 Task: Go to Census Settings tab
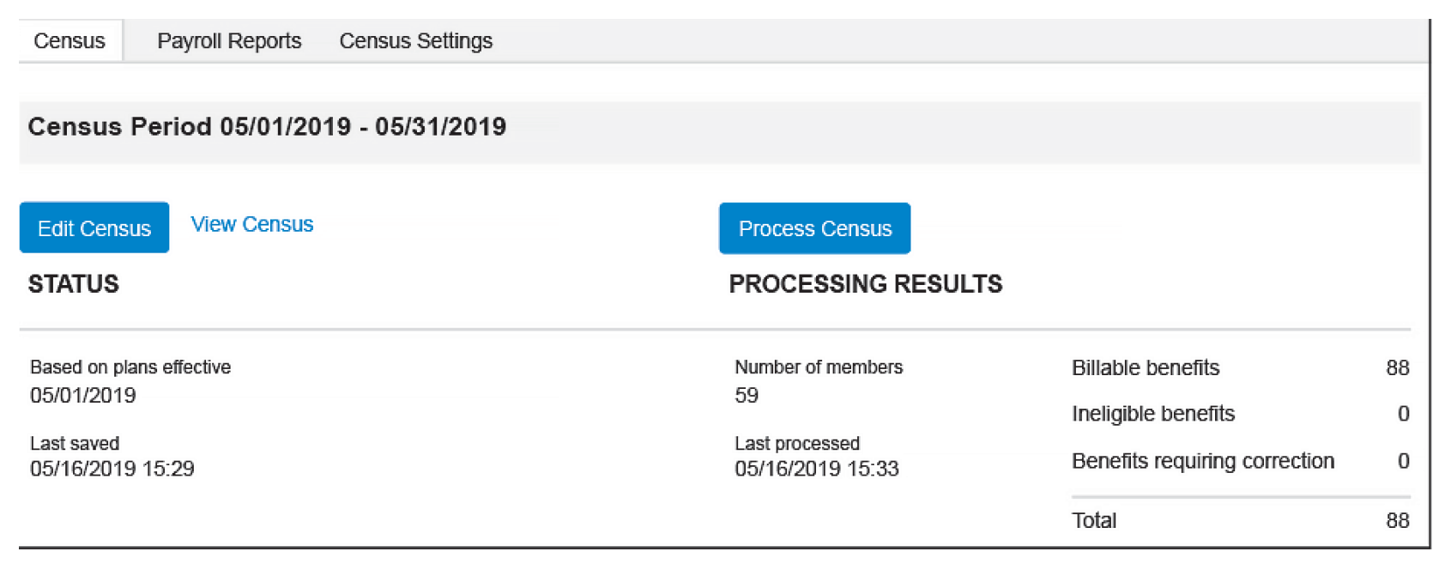415,41
